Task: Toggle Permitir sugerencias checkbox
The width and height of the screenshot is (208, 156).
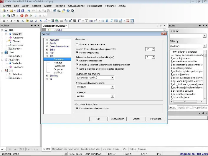Action: point(77,53)
